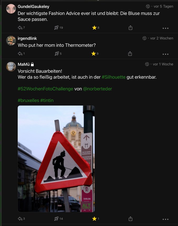Toggle favorite star on MaMü's post
Viewport: 178px width, 226px height.
point(94,219)
